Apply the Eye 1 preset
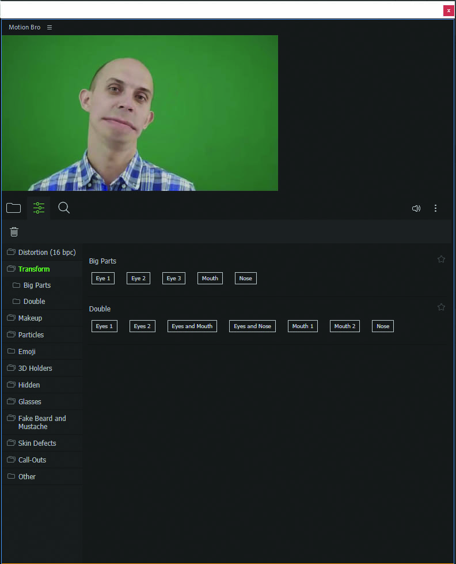 click(103, 279)
